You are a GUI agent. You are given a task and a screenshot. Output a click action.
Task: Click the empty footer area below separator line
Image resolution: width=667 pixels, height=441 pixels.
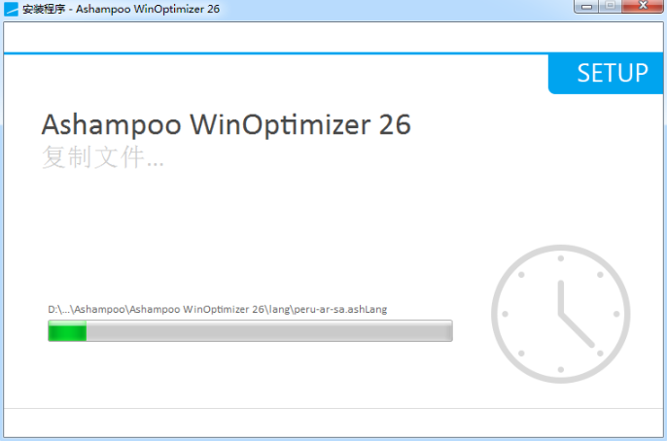333,423
